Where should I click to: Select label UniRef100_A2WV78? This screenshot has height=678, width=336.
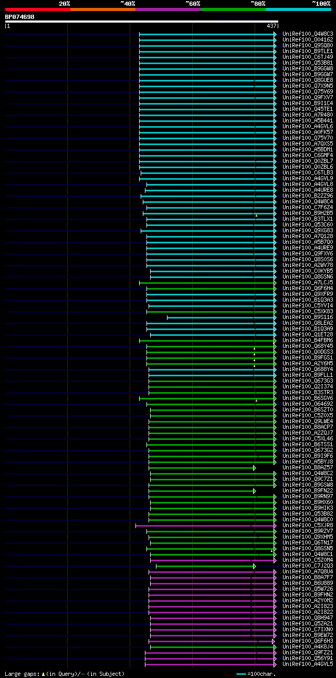[308, 265]
